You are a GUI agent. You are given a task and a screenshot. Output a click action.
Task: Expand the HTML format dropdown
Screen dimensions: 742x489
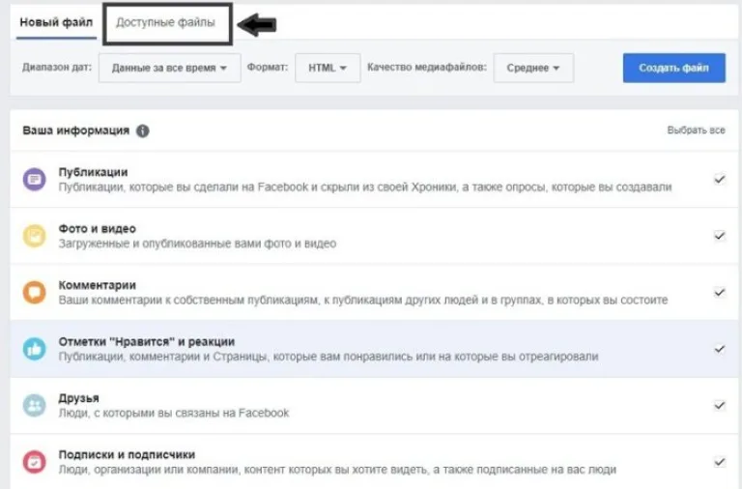tap(328, 68)
